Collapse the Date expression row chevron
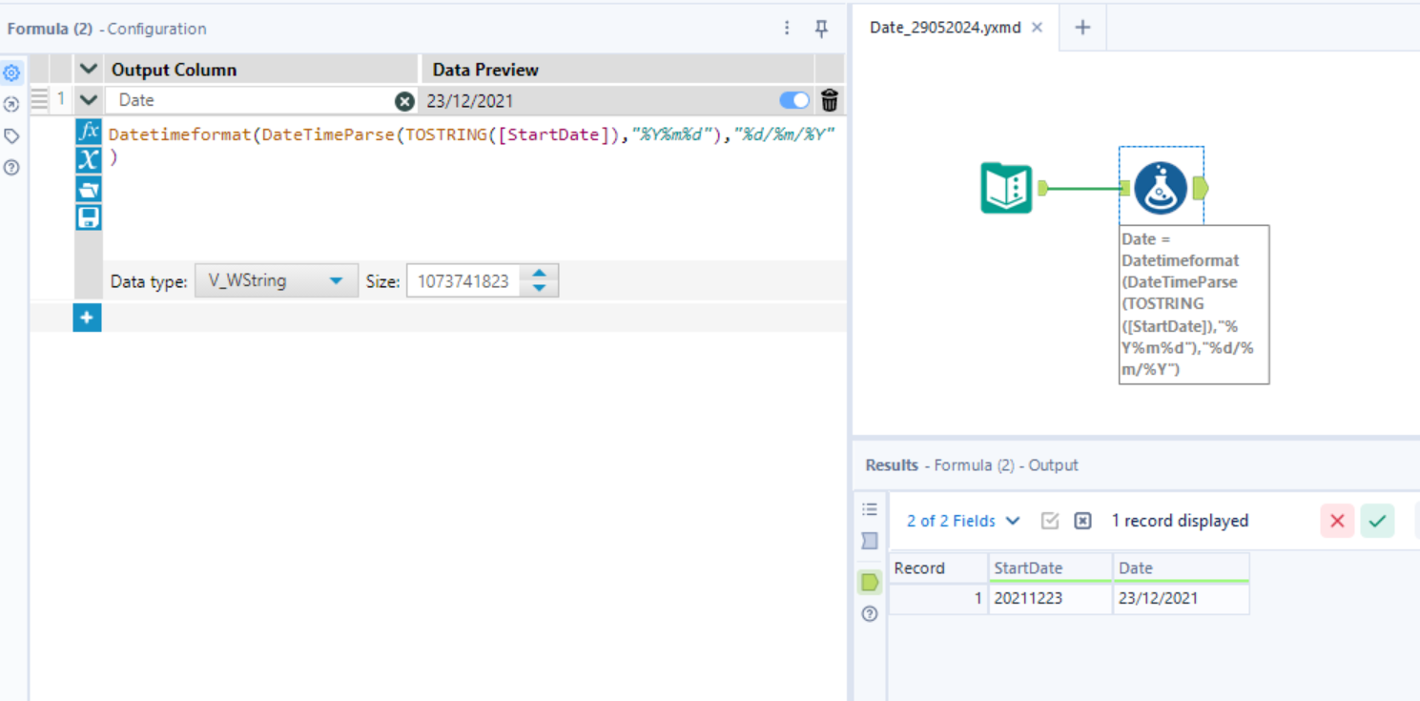 (x=89, y=99)
